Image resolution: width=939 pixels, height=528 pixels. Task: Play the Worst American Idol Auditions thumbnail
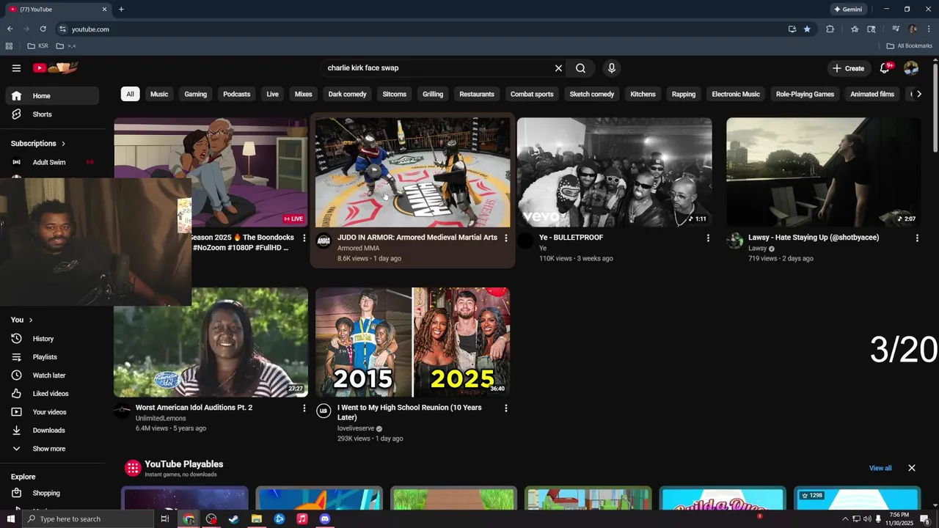pos(211,342)
